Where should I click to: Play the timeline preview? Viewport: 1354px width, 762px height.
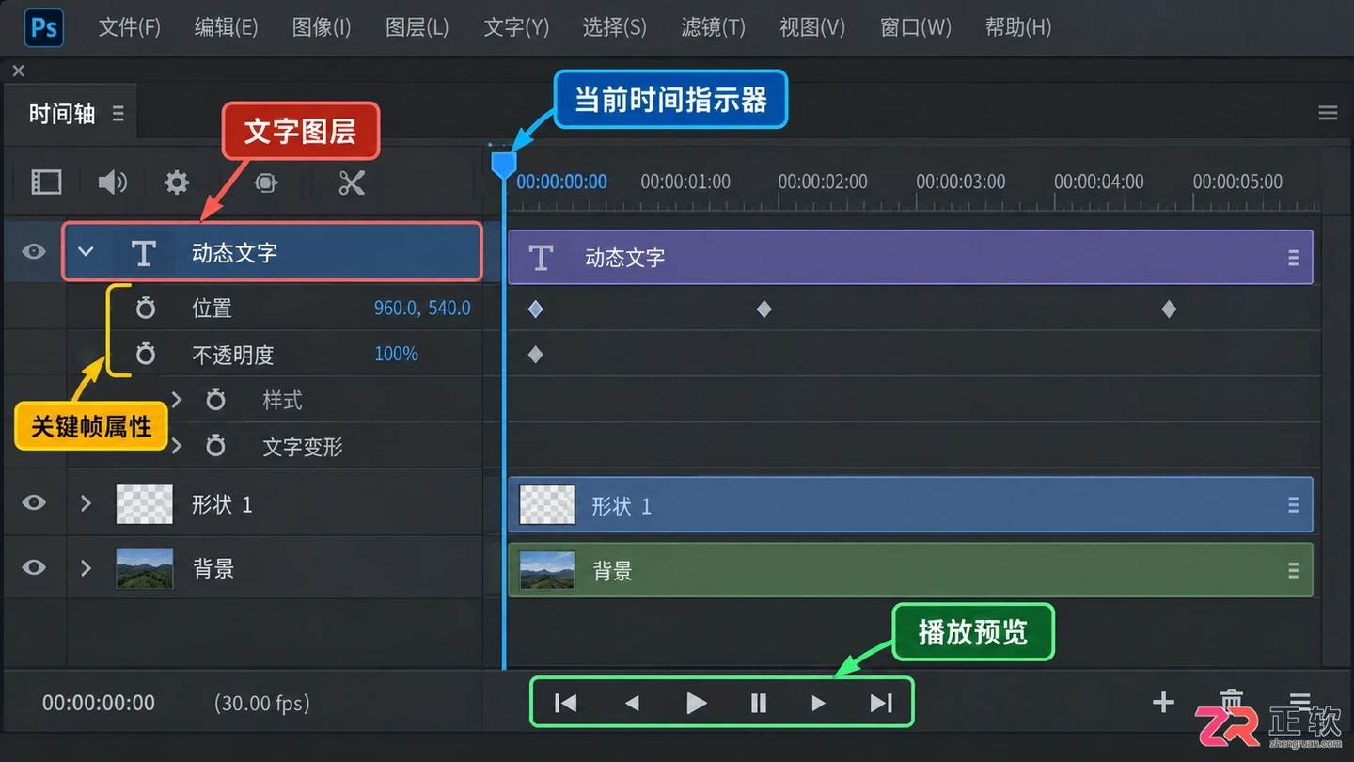[696, 703]
